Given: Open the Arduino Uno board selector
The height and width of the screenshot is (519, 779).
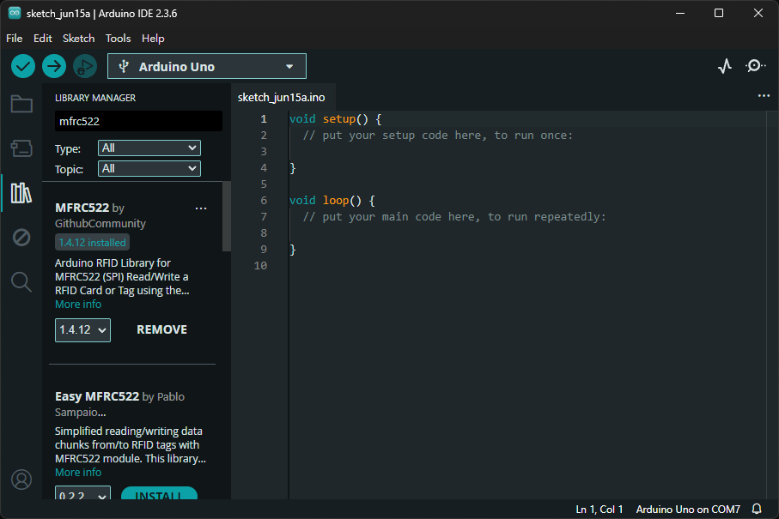Looking at the screenshot, I should coord(206,65).
